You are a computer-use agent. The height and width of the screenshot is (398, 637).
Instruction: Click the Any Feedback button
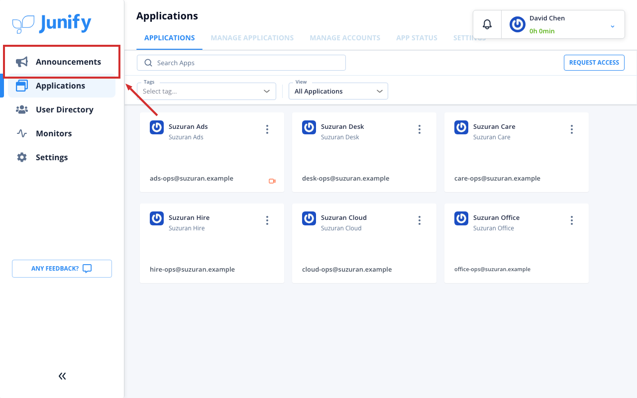(x=62, y=269)
